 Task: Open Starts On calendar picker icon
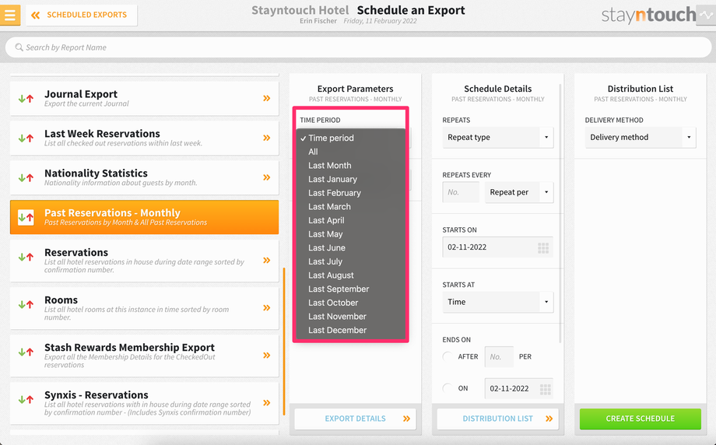tap(543, 248)
